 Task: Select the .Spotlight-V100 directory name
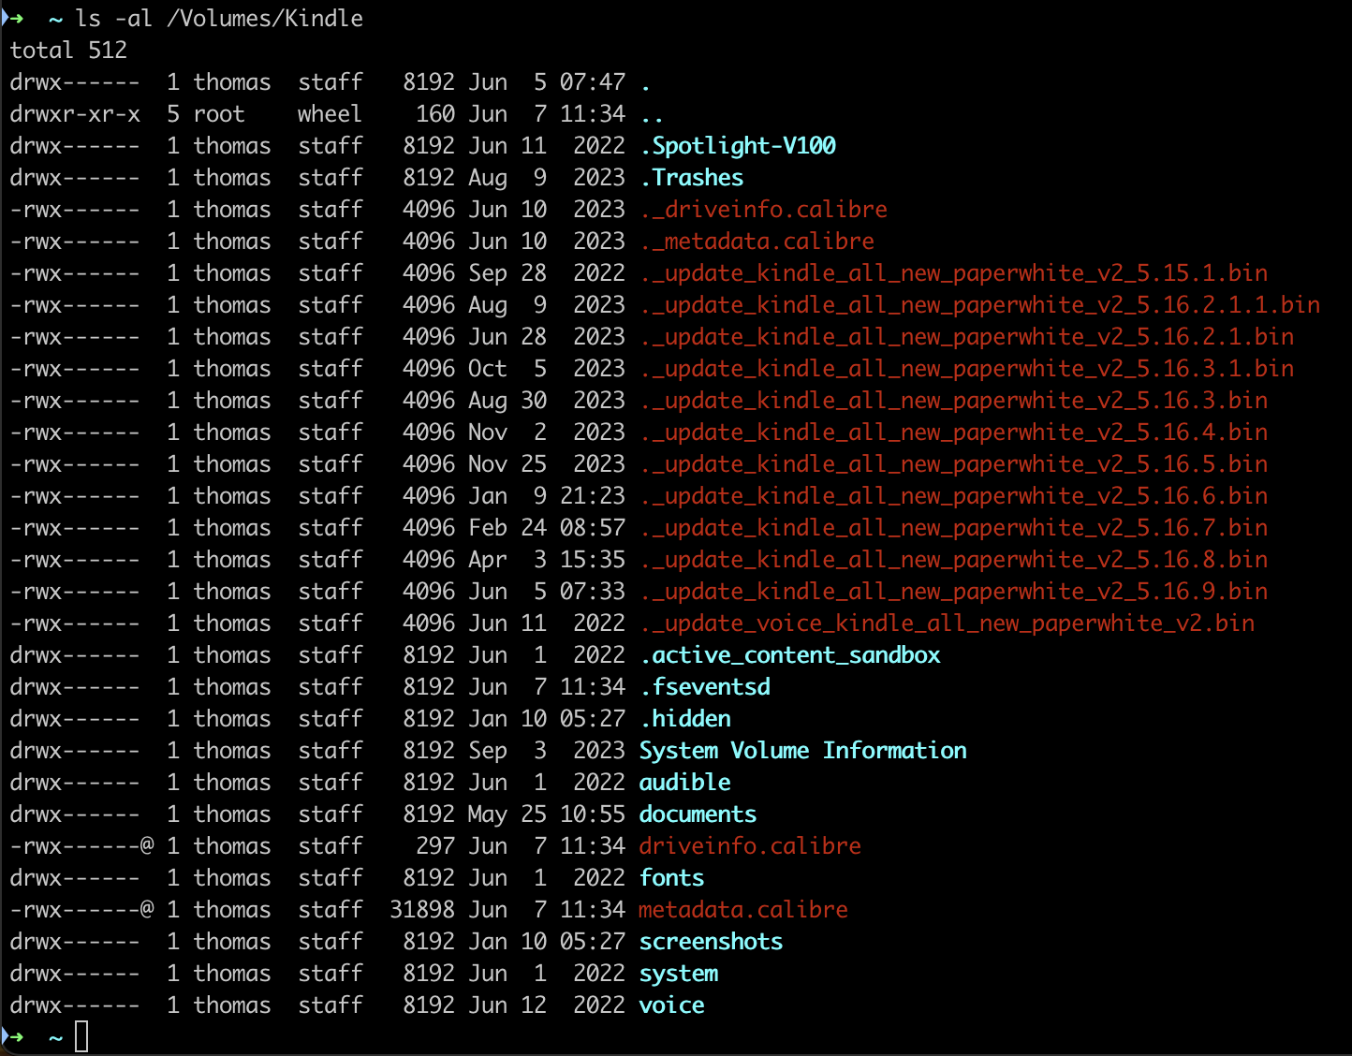739,146
